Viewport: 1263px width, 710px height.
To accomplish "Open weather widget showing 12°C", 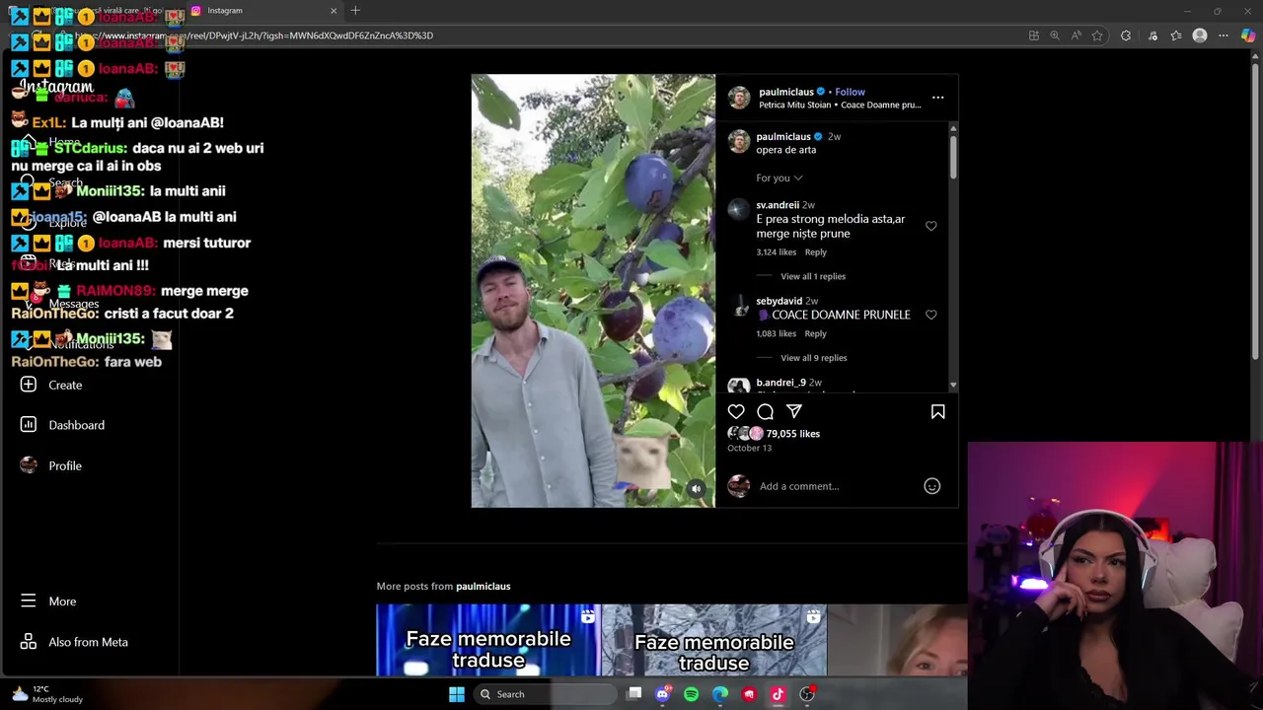I will click(x=45, y=694).
